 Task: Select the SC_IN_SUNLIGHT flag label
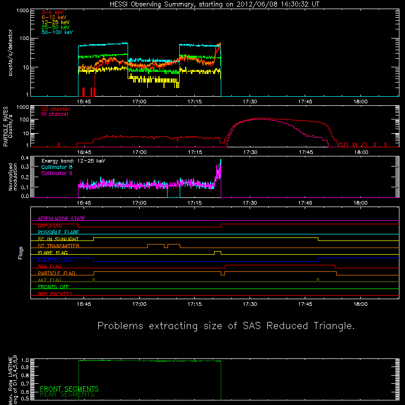[x=58, y=239]
